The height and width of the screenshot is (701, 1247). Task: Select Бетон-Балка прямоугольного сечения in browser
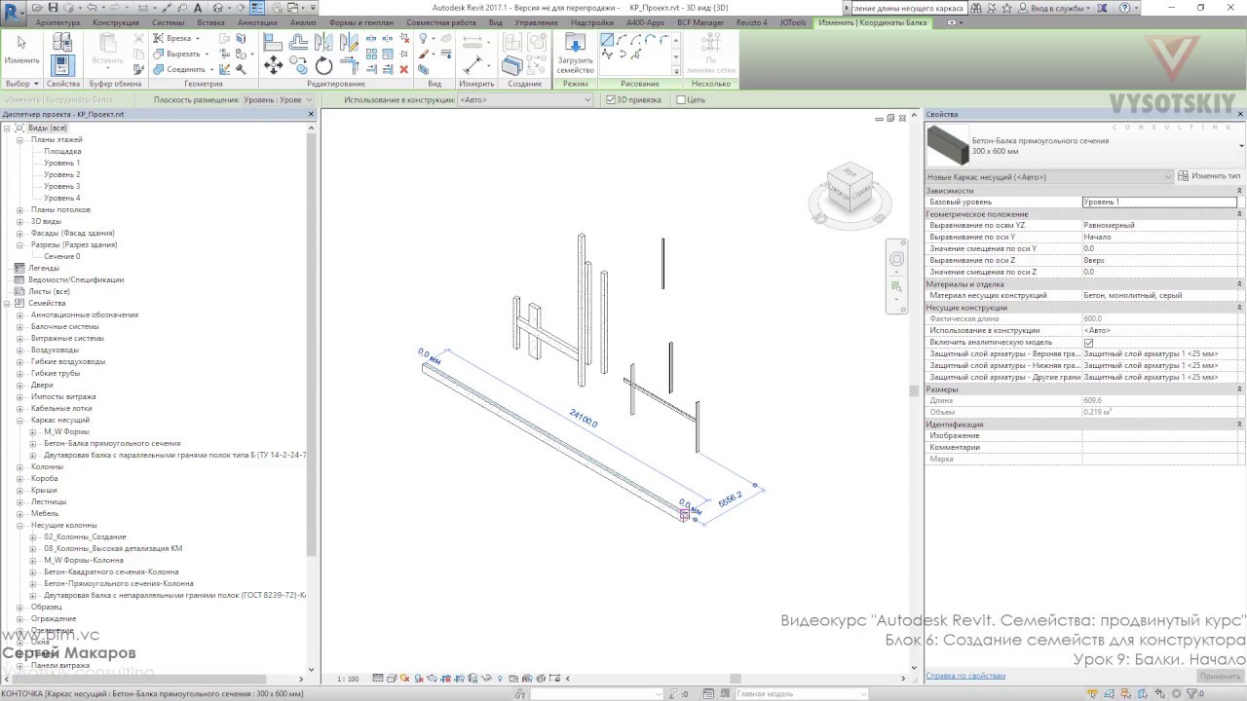point(112,443)
